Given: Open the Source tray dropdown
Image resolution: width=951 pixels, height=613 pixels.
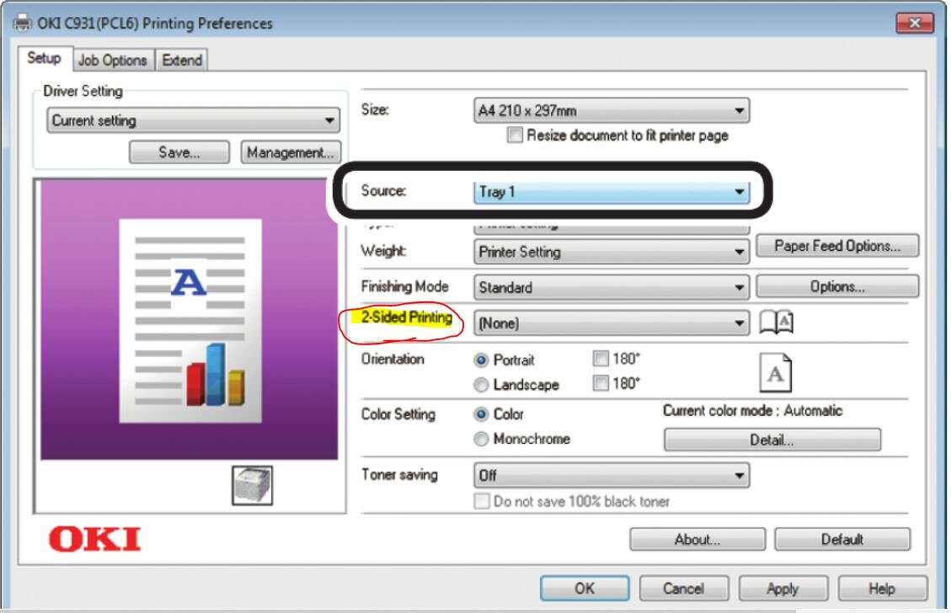Looking at the screenshot, I should point(612,192).
